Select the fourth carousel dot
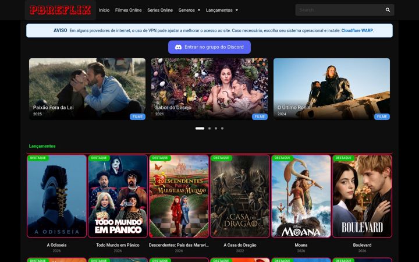This screenshot has height=262, width=419. pyautogui.click(x=222, y=128)
